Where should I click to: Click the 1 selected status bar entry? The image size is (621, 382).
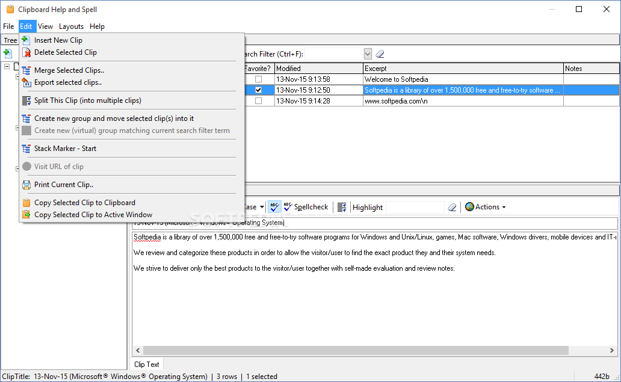coord(261,377)
